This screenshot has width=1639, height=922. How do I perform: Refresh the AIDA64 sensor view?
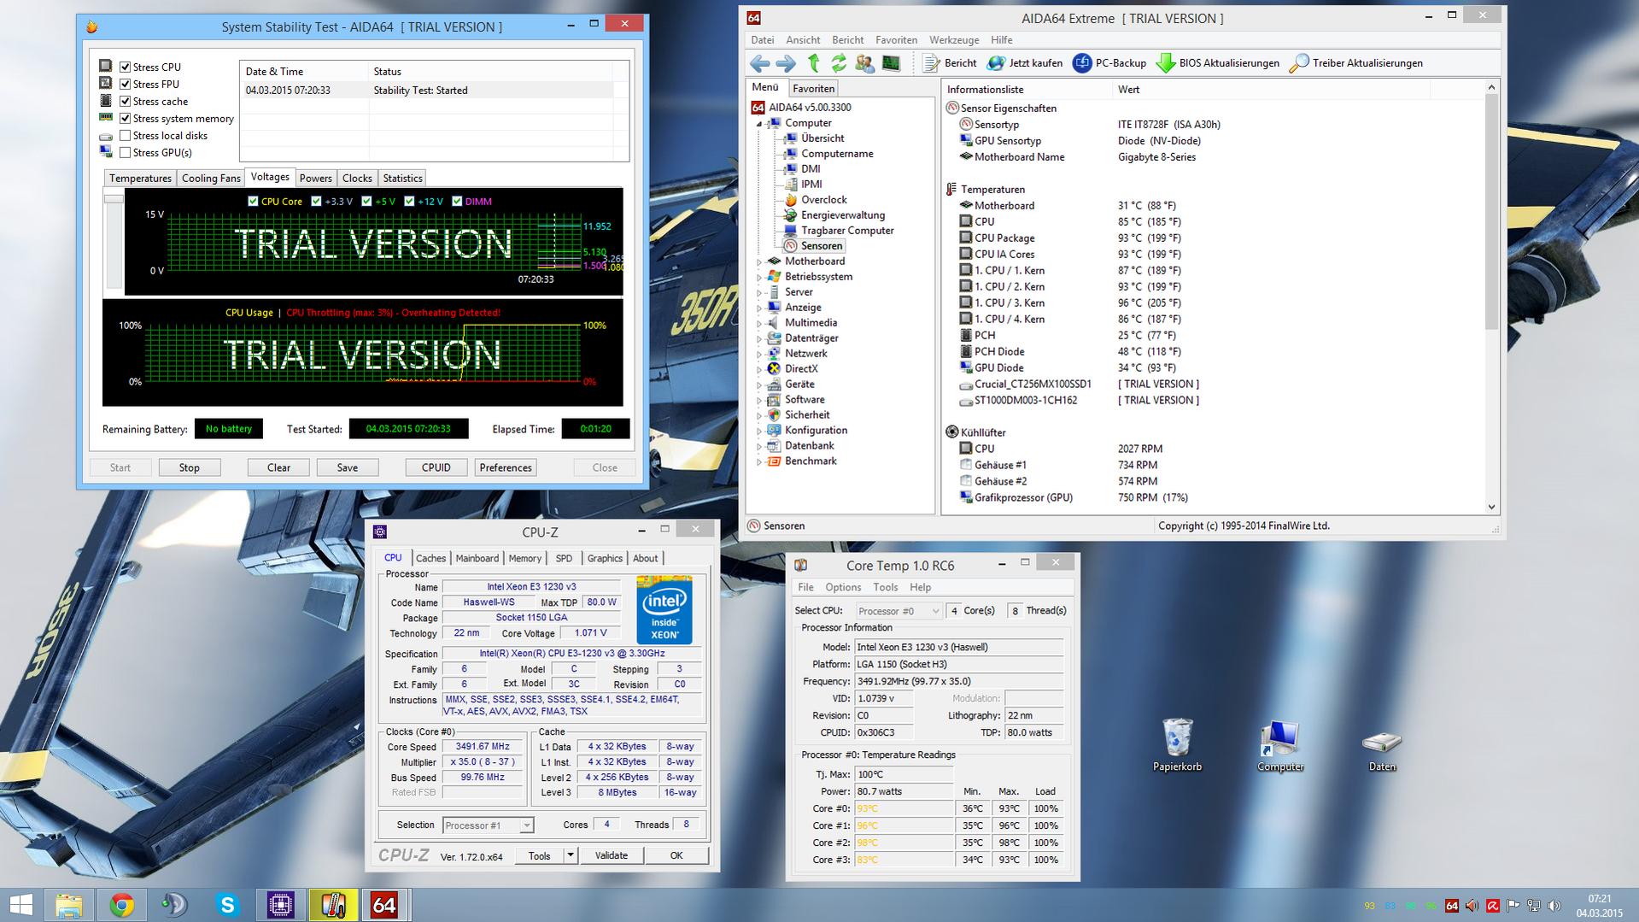click(x=839, y=63)
